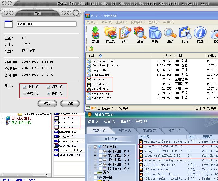This screenshot has width=218, height=181.
Task: Toggle the 只读(R) read-only checkbox
Action: click(x=24, y=87)
